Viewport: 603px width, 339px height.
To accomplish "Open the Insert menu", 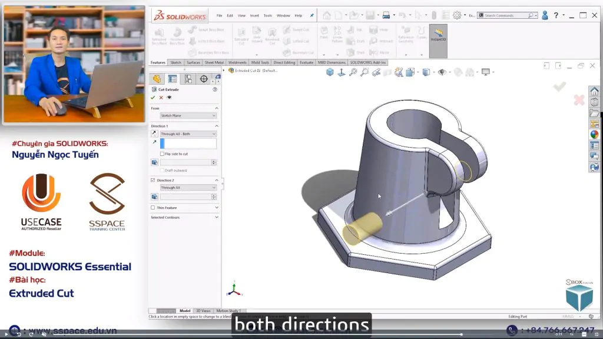I will pos(254,16).
